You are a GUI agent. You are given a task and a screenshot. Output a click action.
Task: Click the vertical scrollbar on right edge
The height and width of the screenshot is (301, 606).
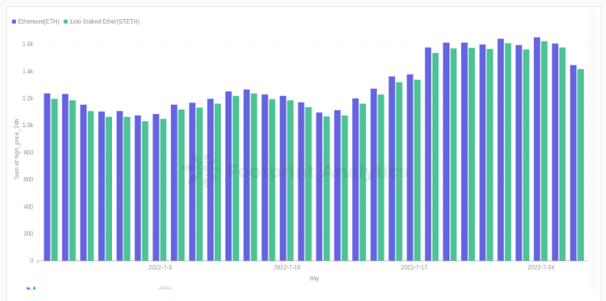[592, 149]
